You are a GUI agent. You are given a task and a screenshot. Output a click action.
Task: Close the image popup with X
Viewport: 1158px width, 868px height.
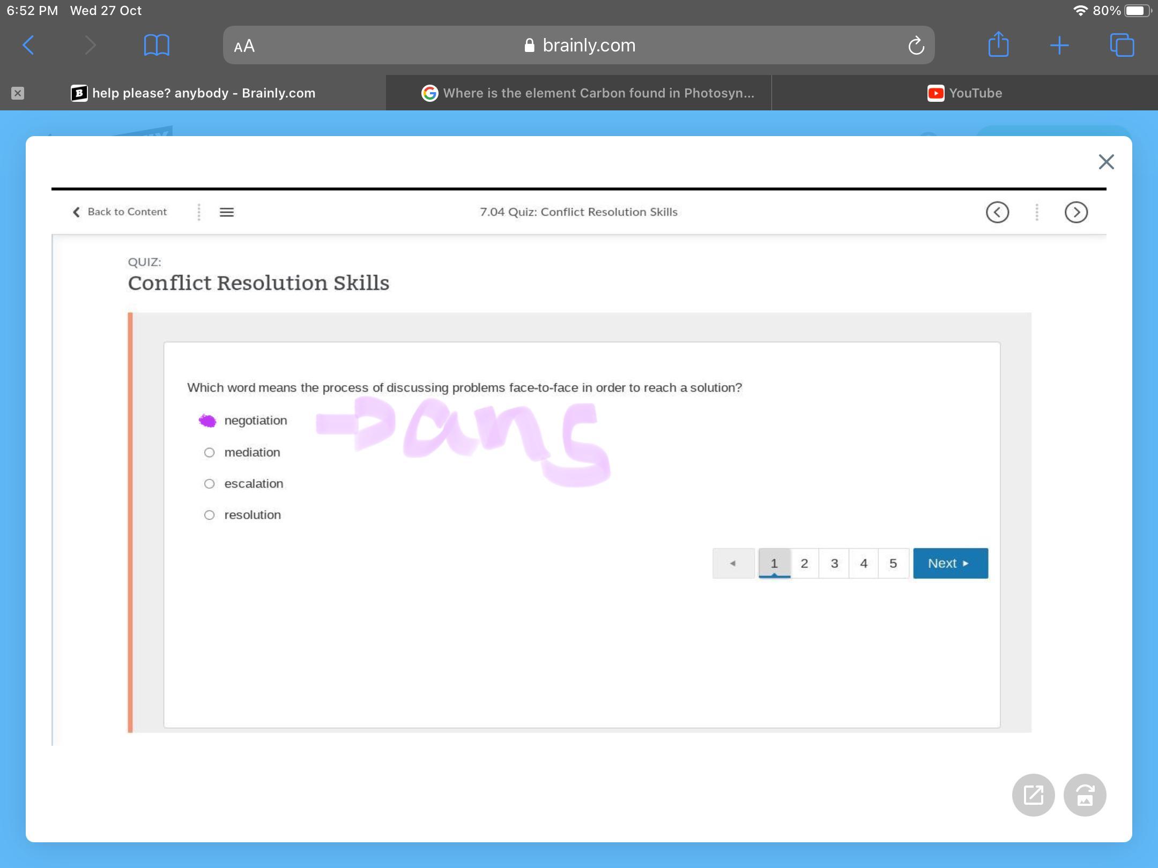1106,162
